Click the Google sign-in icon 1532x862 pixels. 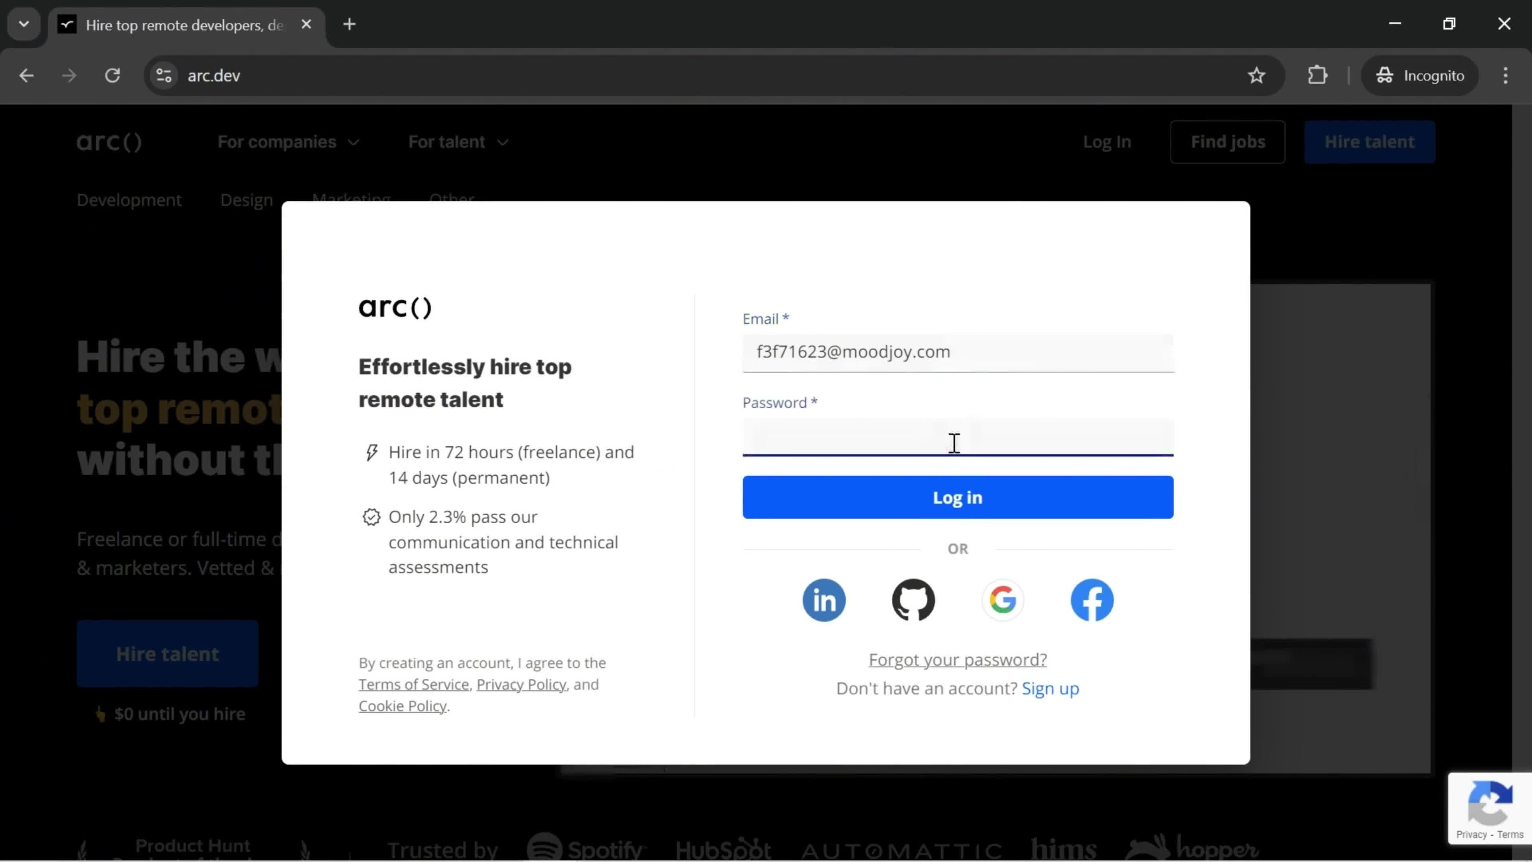(1003, 600)
